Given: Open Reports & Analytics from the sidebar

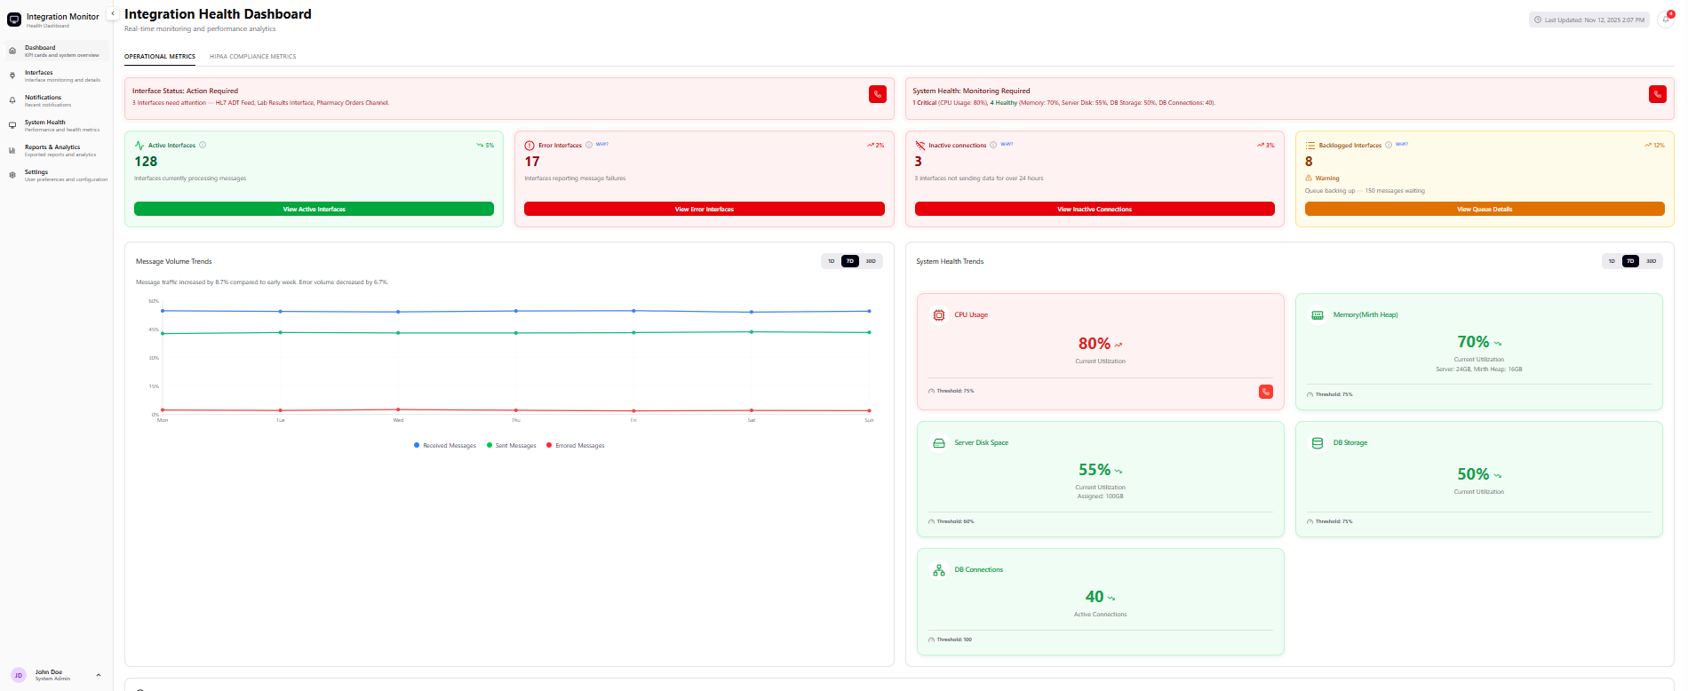Looking at the screenshot, I should click(52, 147).
